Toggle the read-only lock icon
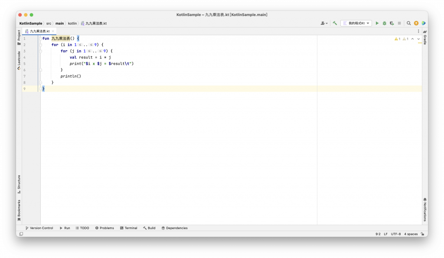 [x=422, y=234]
